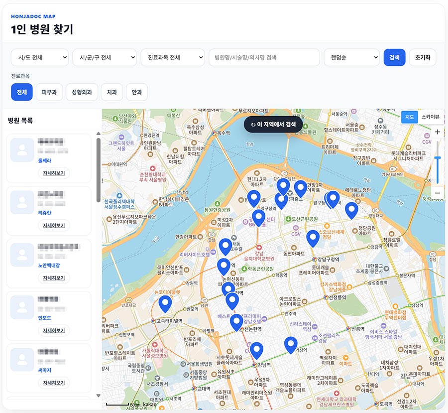
Task: Zoom out with the minus icon
Action: tap(437, 193)
